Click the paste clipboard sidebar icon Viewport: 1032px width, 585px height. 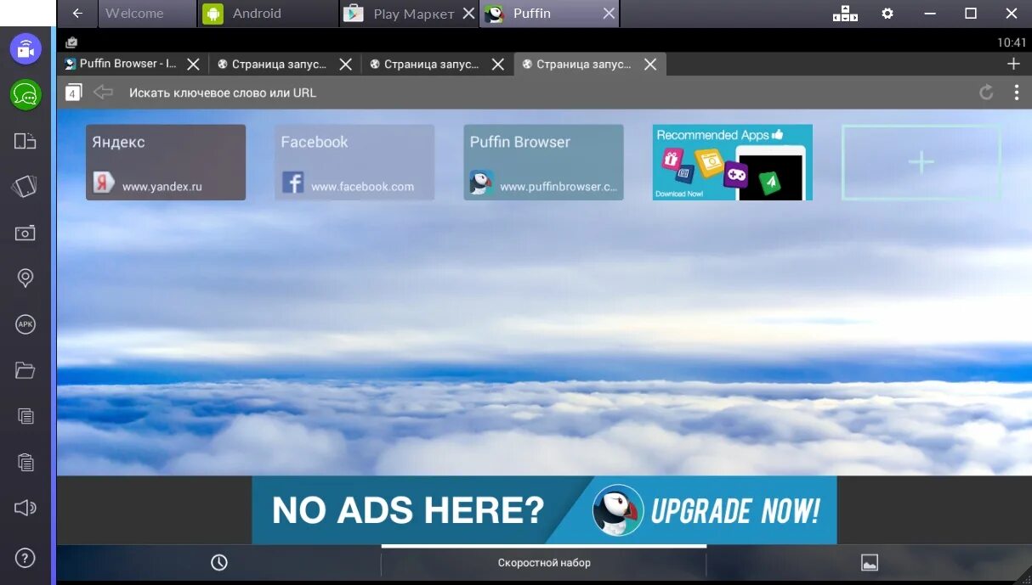pyautogui.click(x=26, y=462)
